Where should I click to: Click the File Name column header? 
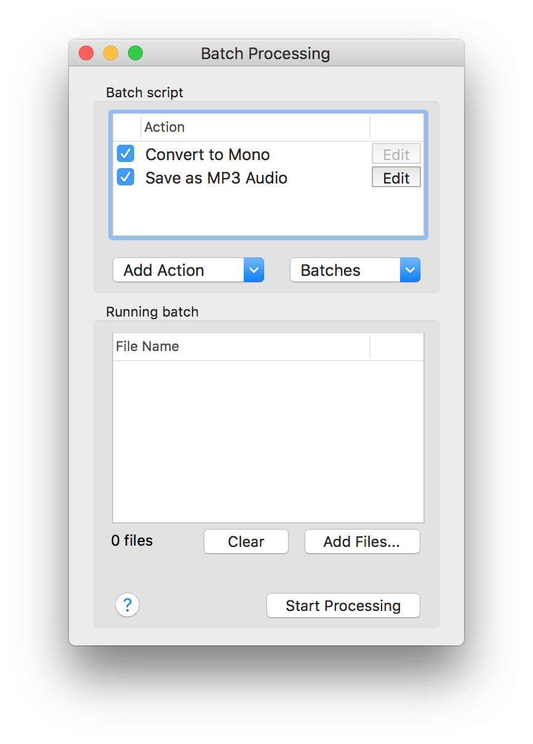pos(241,347)
